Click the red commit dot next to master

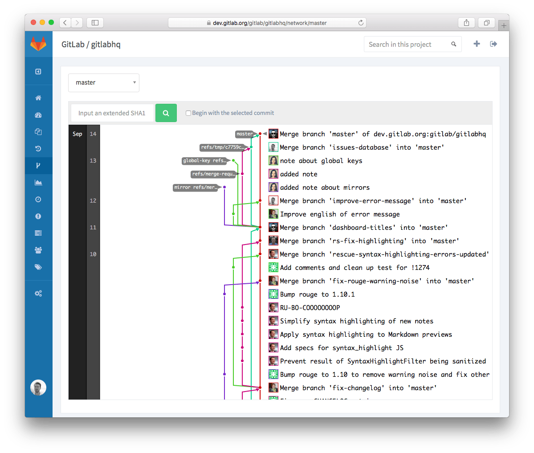(260, 134)
